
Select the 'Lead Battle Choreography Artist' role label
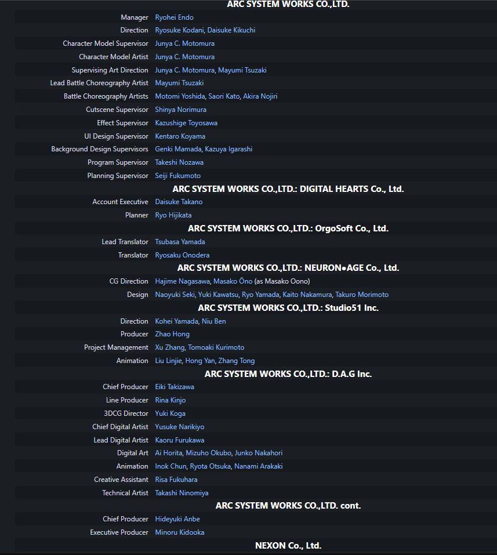[99, 83]
